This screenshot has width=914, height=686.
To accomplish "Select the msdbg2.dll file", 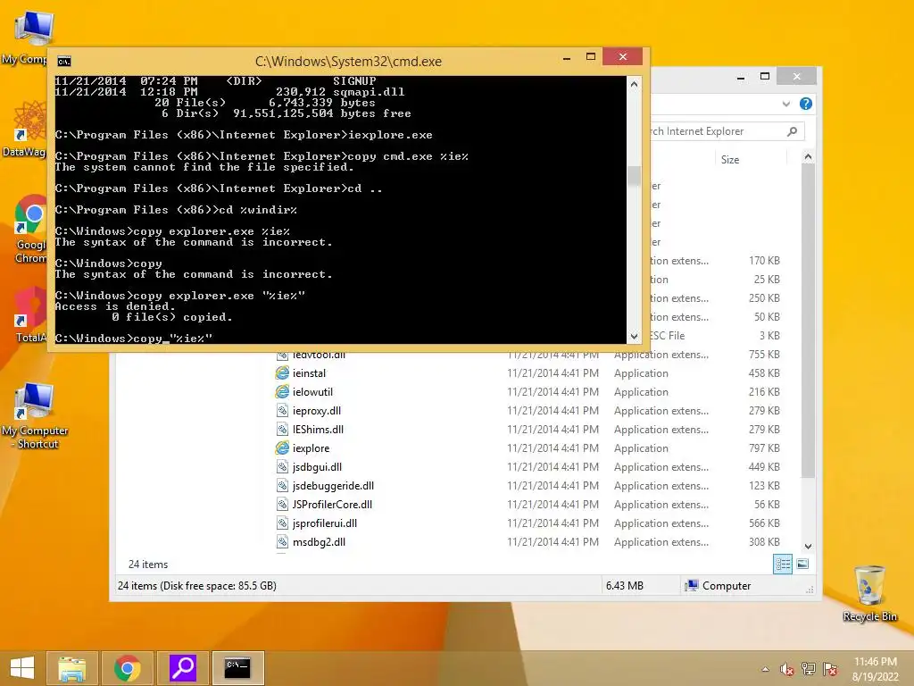I will tap(319, 542).
